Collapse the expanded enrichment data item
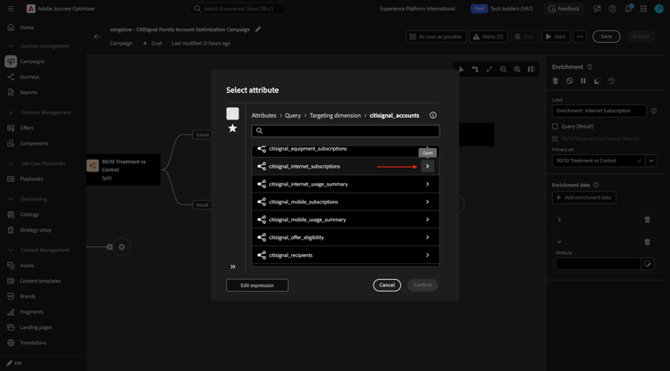The height and width of the screenshot is (371, 670). click(x=559, y=243)
